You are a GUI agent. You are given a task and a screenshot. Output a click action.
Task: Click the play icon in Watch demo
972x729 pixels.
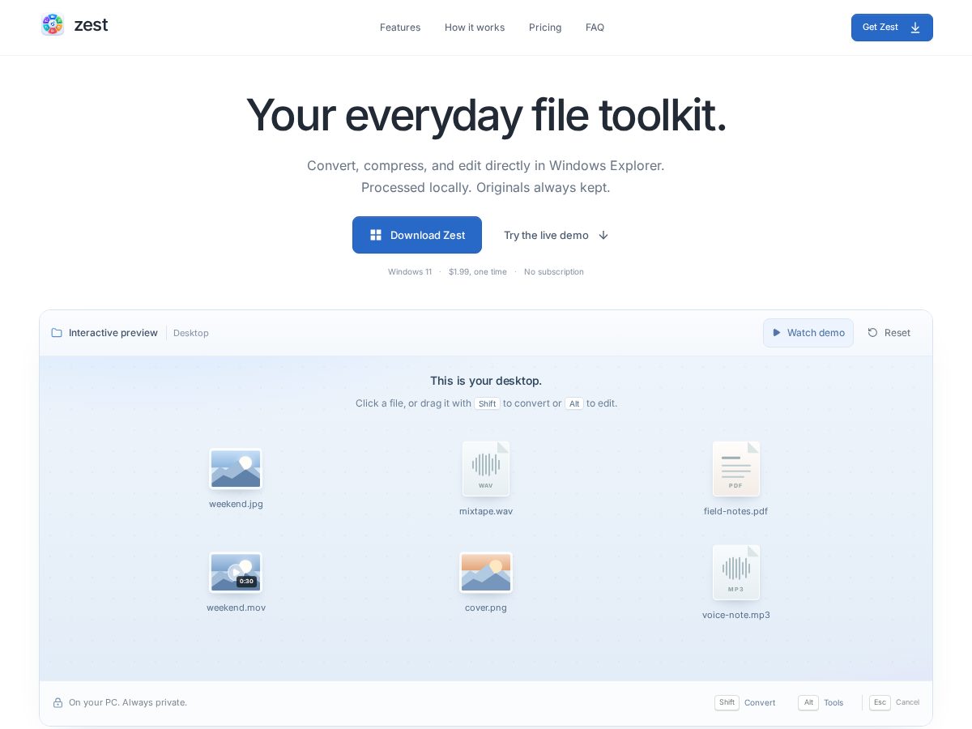pos(777,333)
